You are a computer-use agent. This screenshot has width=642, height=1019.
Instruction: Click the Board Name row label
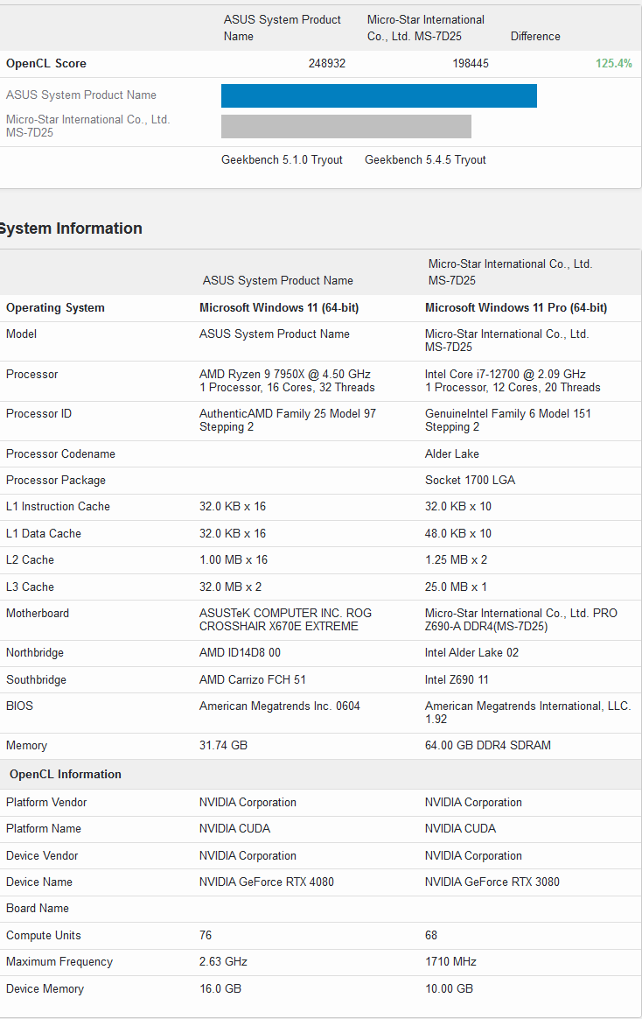coord(38,909)
